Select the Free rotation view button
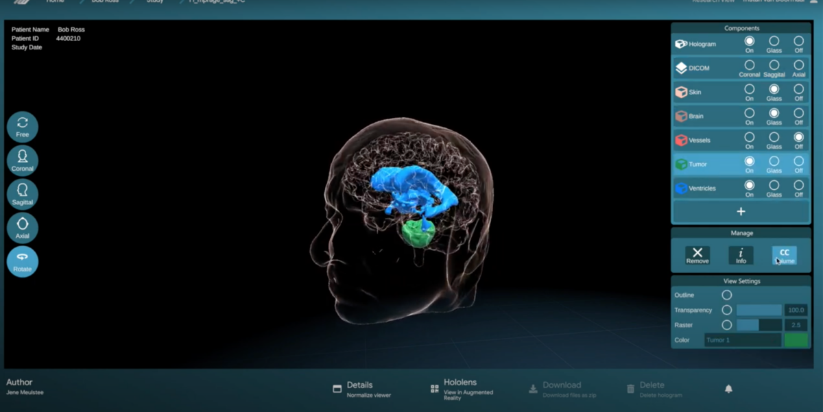The width and height of the screenshot is (823, 412). 23,127
